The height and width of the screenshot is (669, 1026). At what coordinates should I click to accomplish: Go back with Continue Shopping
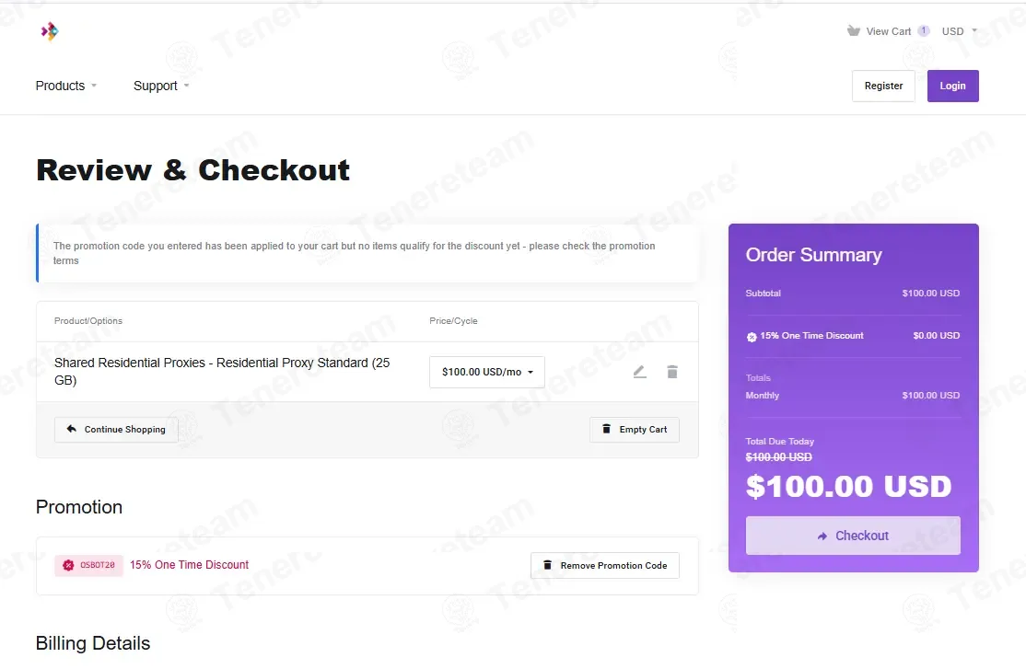pyautogui.click(x=116, y=430)
